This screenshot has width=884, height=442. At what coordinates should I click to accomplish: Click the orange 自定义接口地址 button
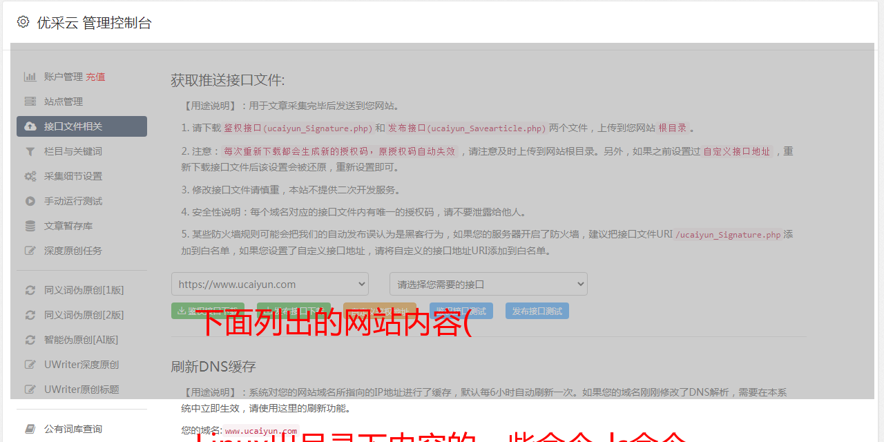pyautogui.click(x=379, y=311)
